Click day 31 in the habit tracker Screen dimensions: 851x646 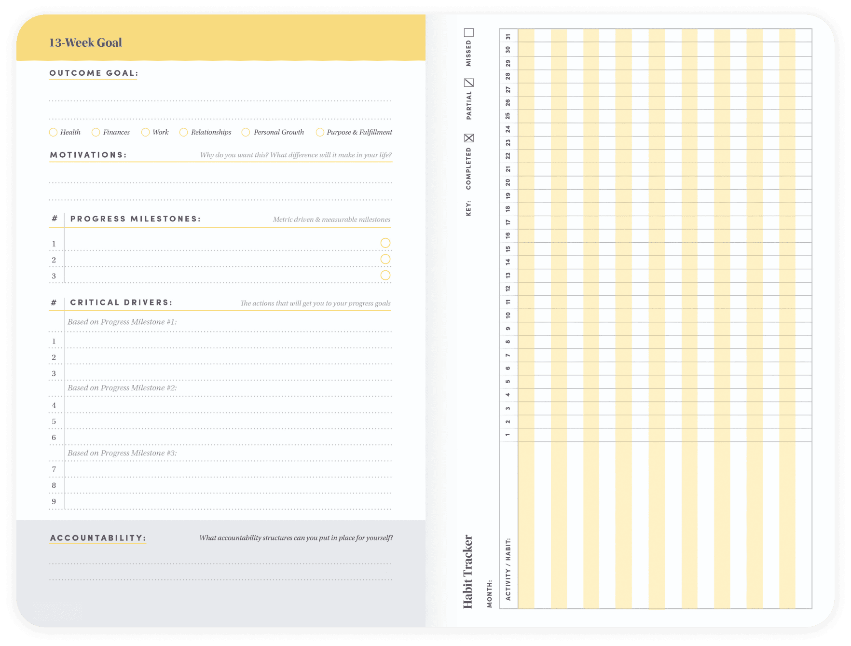point(508,36)
